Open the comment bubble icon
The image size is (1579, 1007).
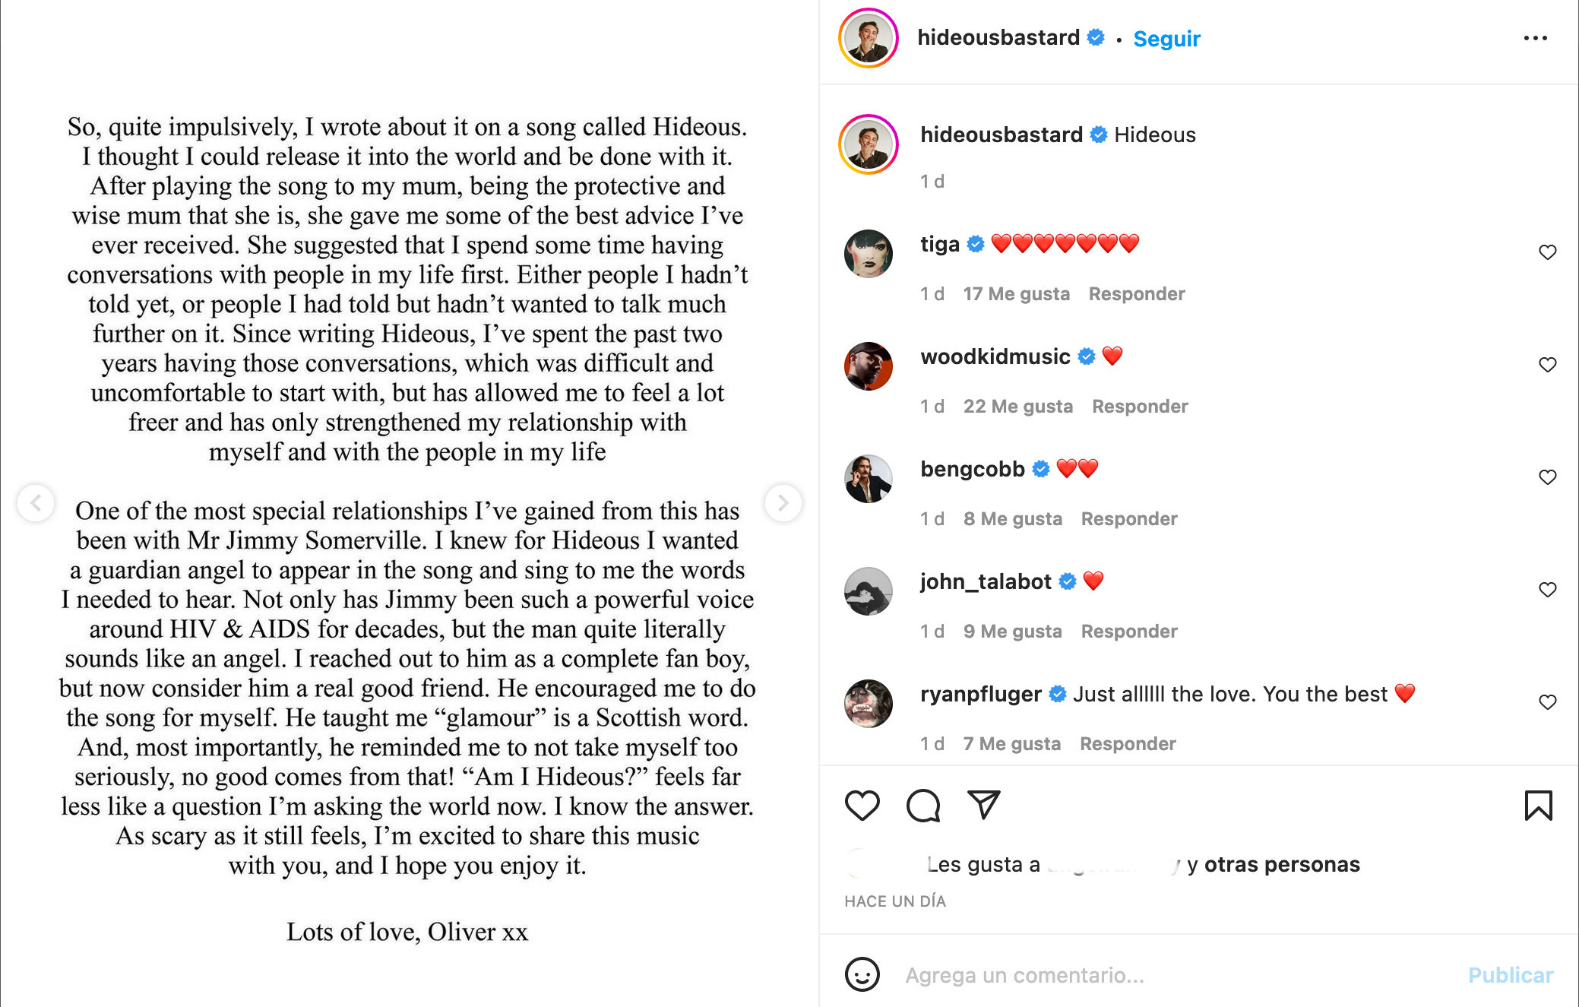tap(923, 806)
